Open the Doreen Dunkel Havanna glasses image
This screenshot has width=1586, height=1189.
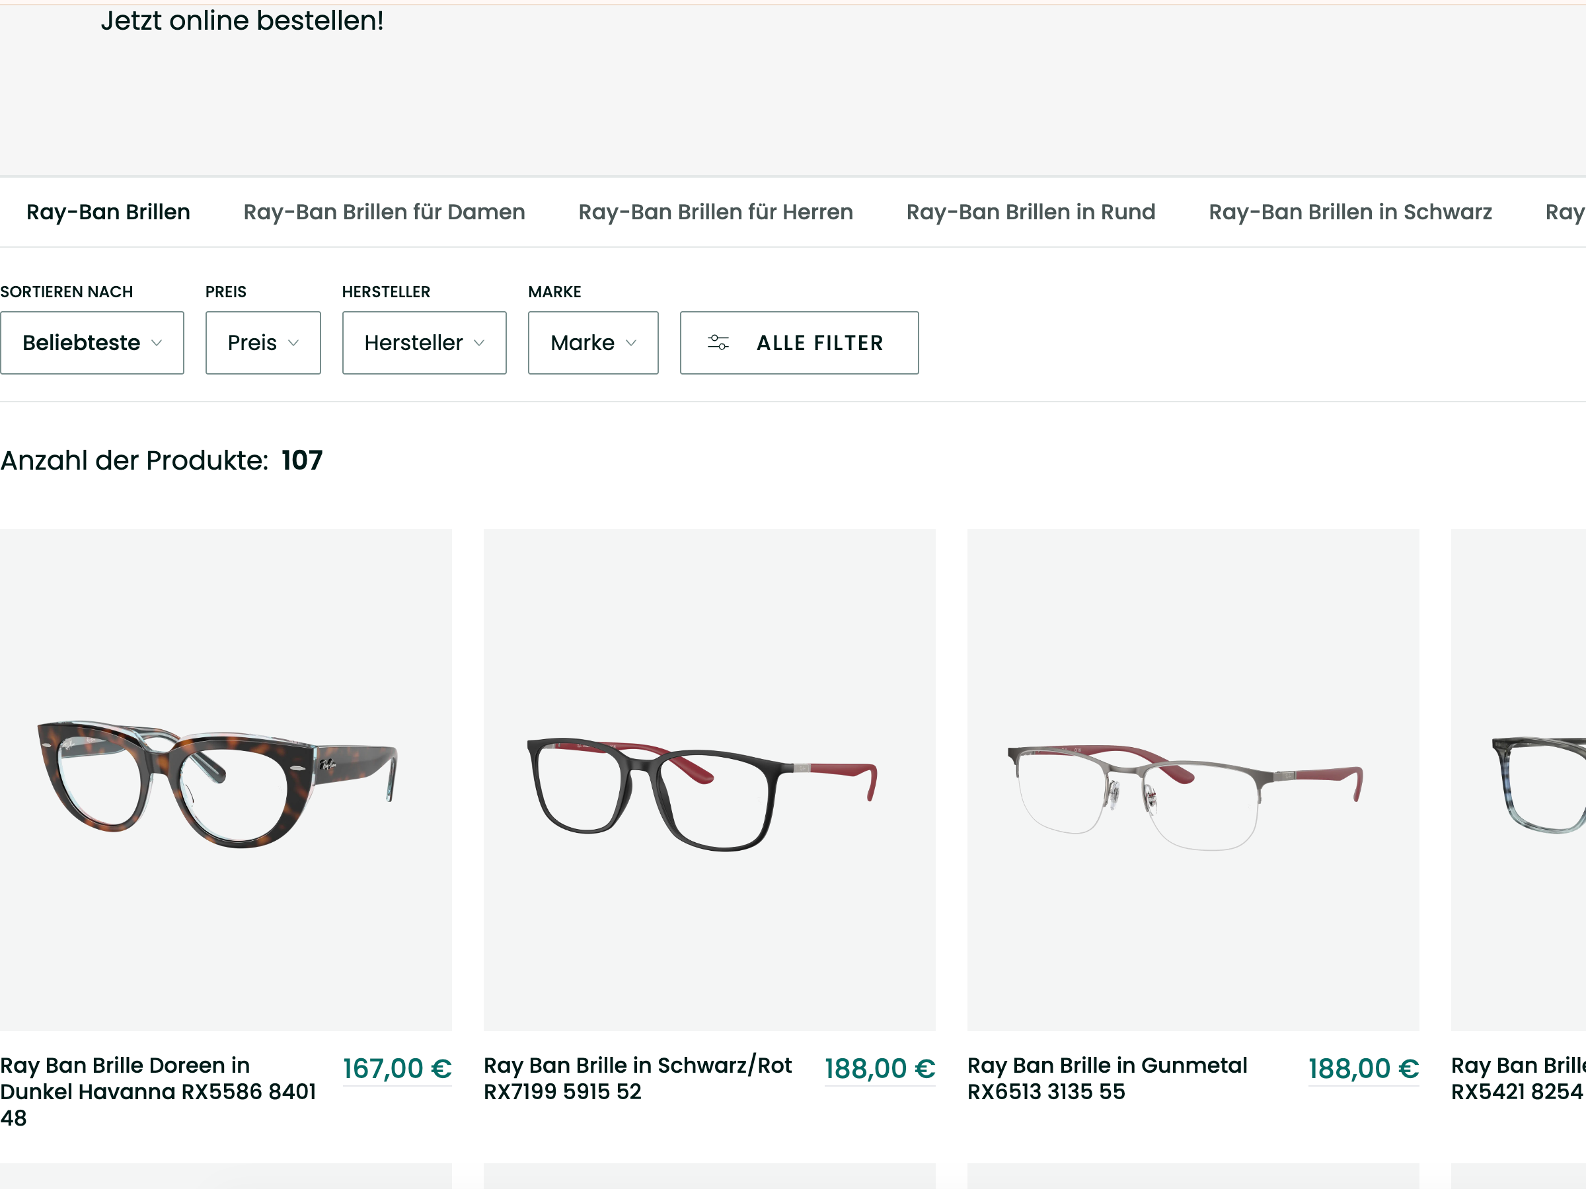(226, 779)
